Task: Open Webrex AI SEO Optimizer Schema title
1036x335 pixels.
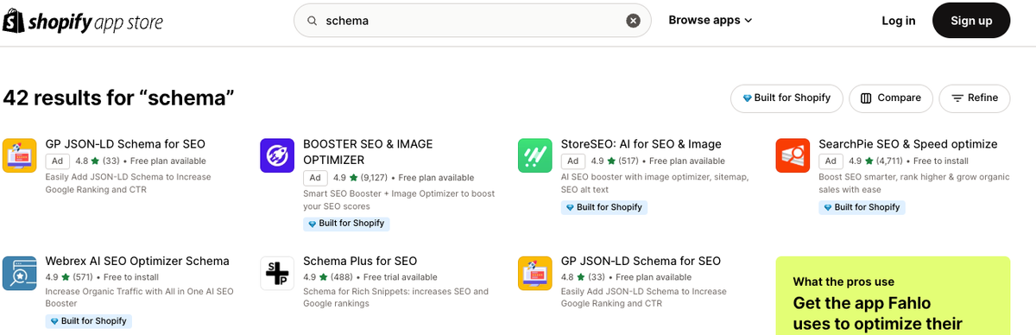Action: [137, 261]
